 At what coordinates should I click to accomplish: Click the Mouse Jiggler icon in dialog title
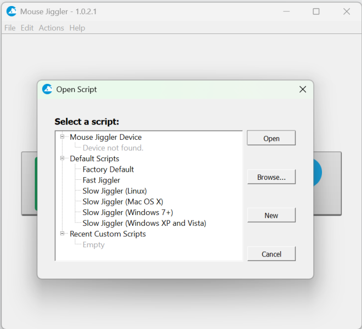point(47,89)
